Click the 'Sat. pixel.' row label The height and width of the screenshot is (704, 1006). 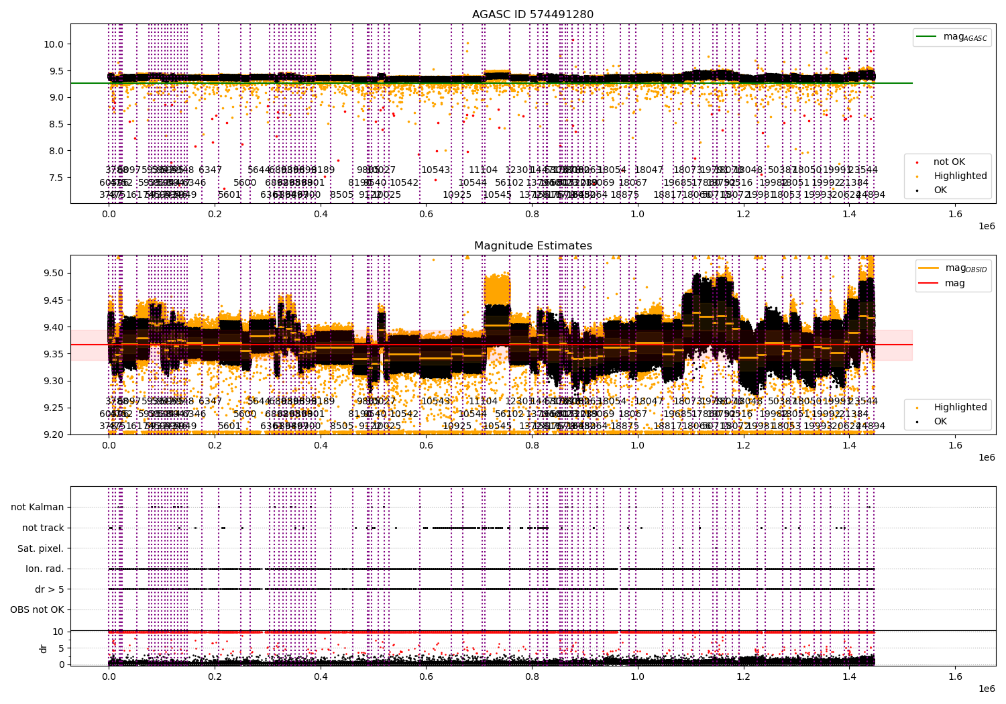tap(41, 548)
